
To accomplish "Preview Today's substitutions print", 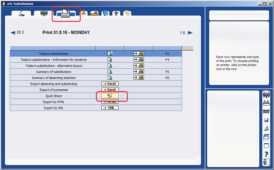I will coord(110,53).
